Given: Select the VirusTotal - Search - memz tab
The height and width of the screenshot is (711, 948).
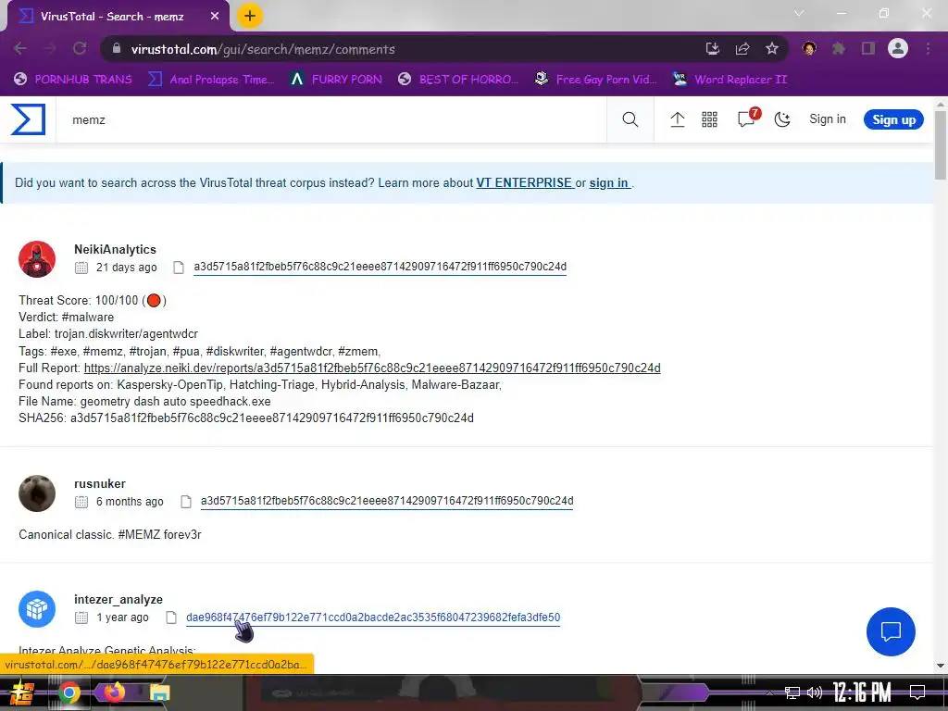Looking at the screenshot, I should pyautogui.click(x=118, y=17).
